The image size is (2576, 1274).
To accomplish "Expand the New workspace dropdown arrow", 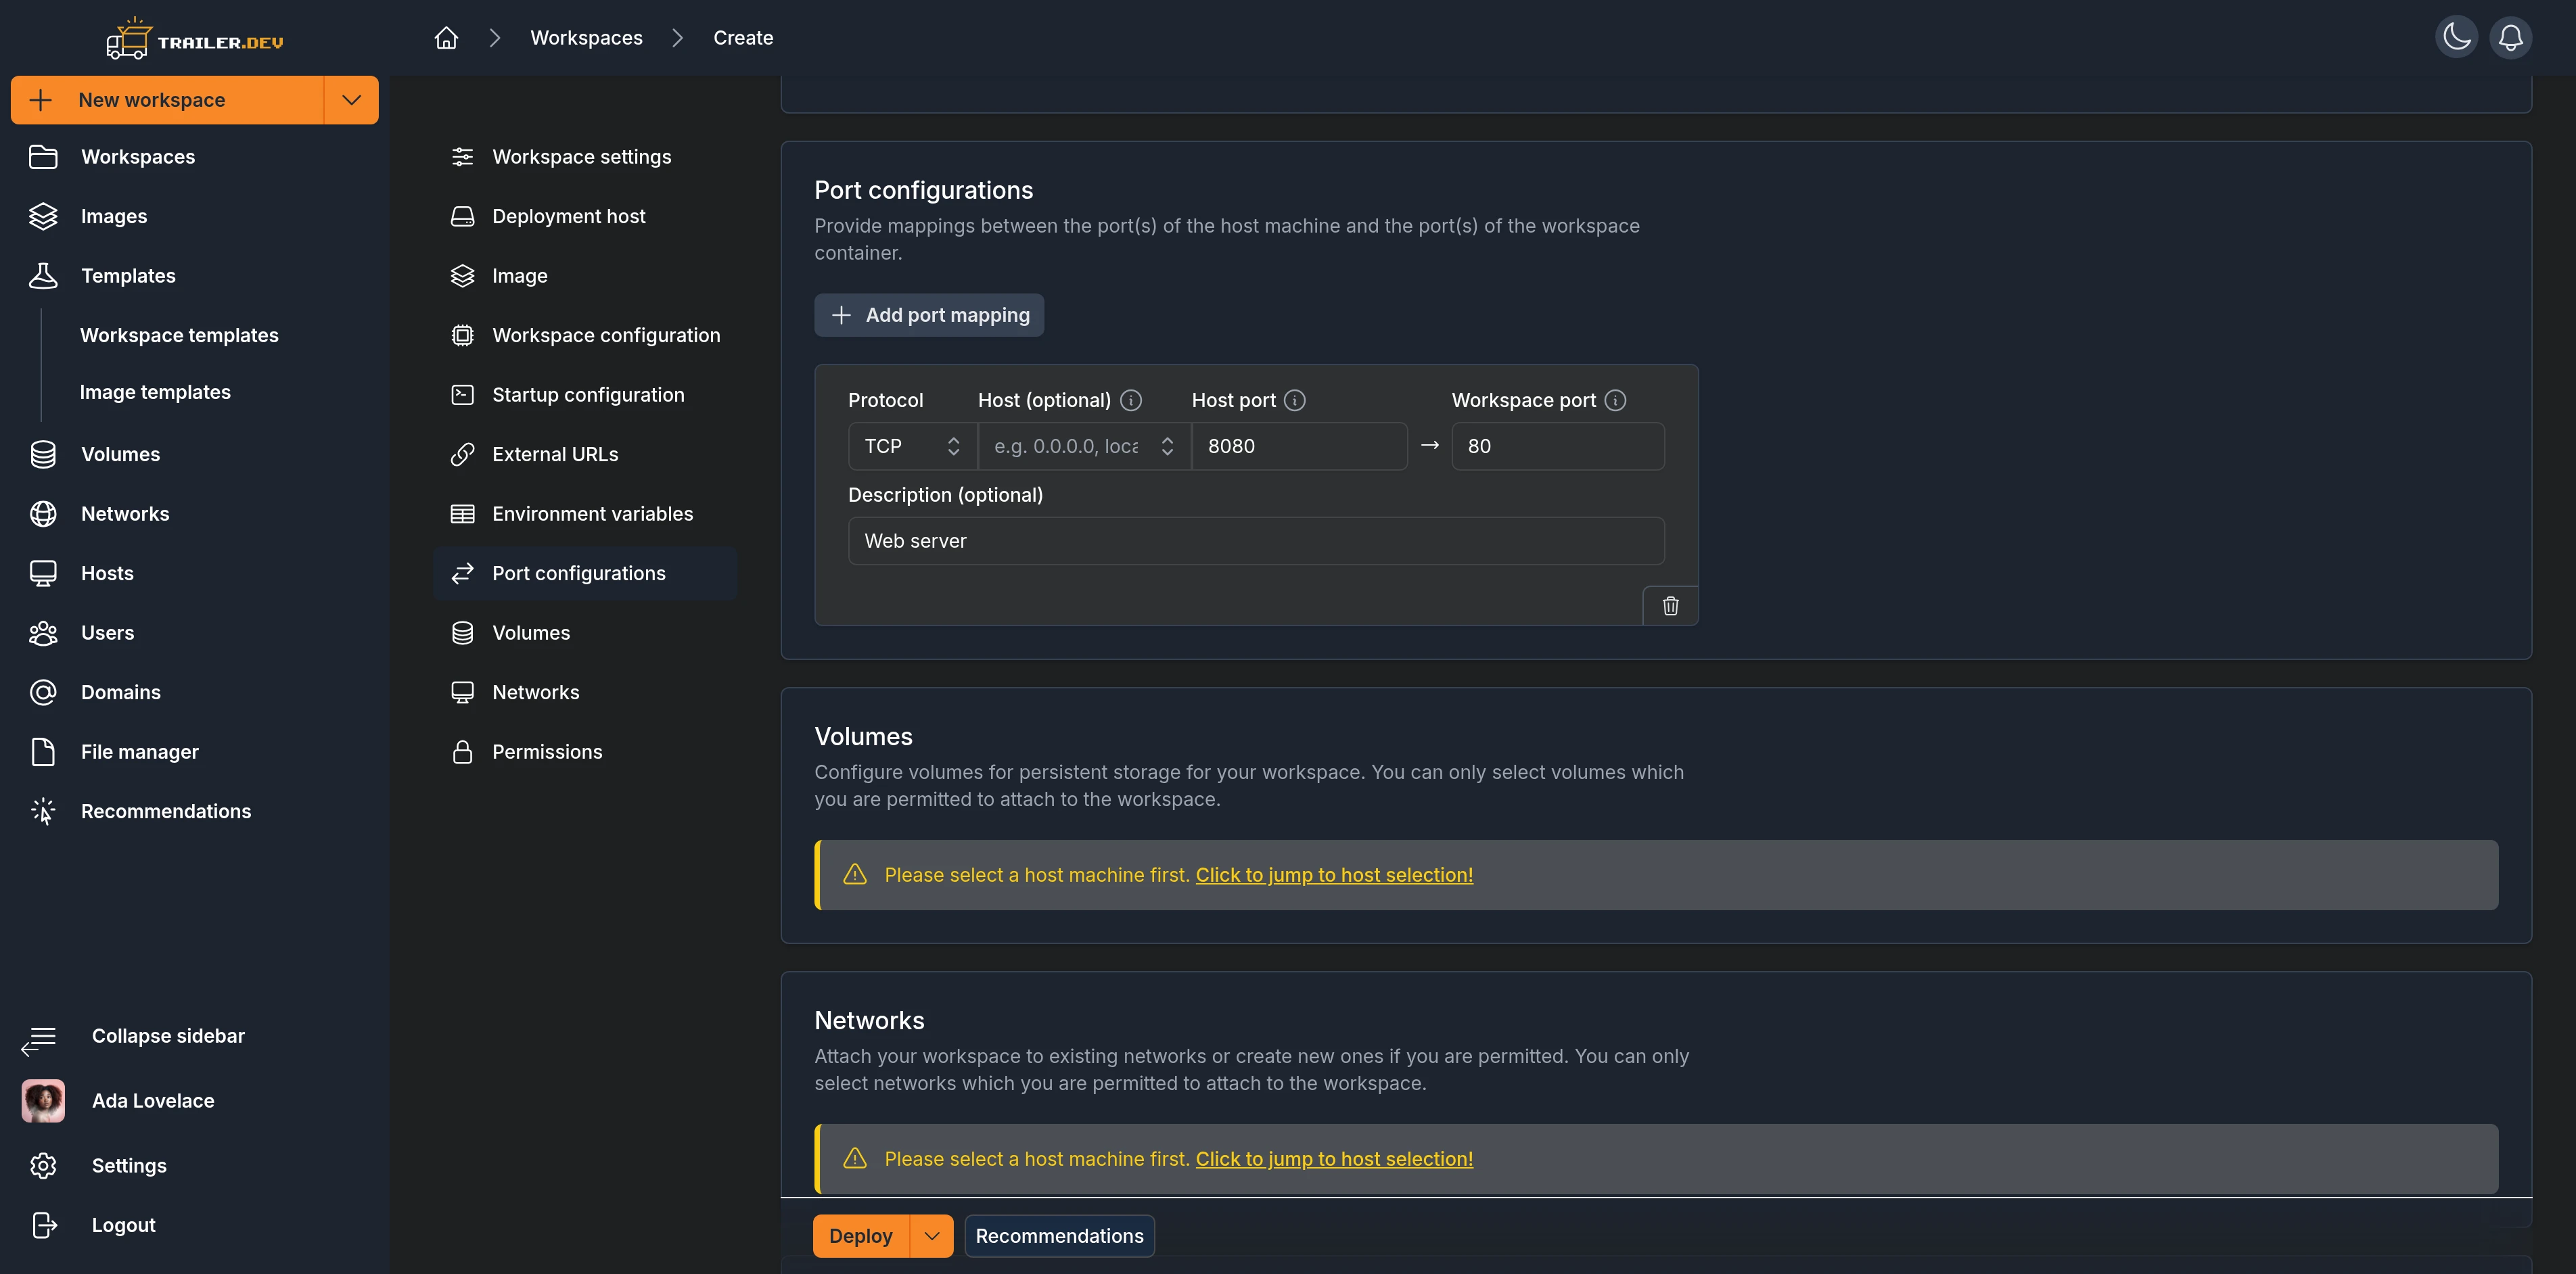I will (x=351, y=100).
